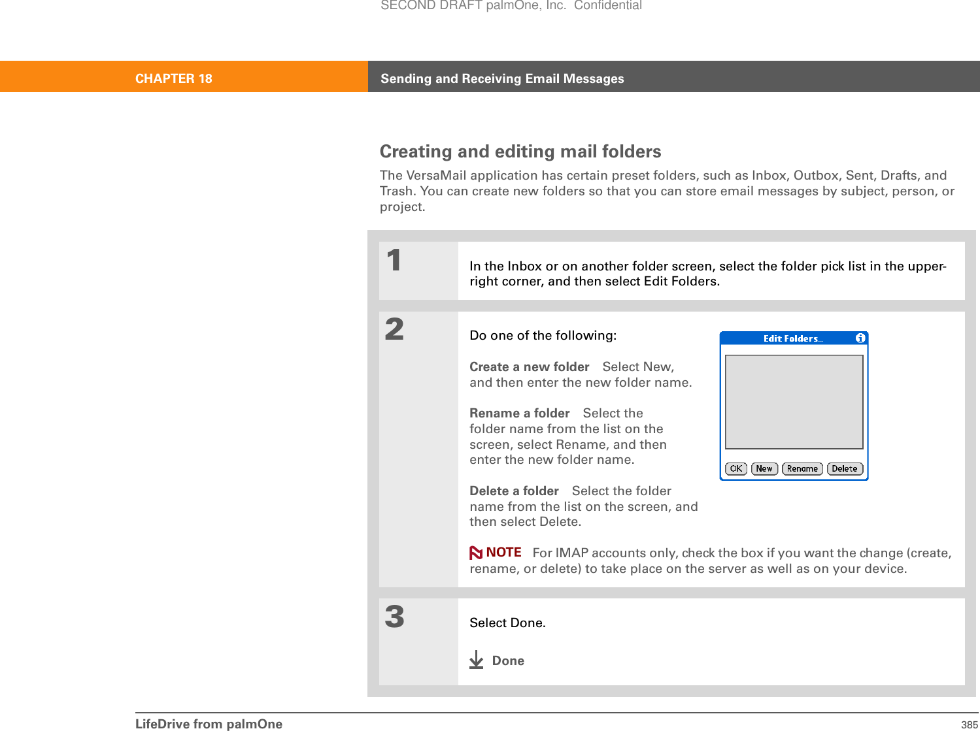Click the Delete button in Edit Folders
The width and height of the screenshot is (980, 731).
(x=845, y=468)
